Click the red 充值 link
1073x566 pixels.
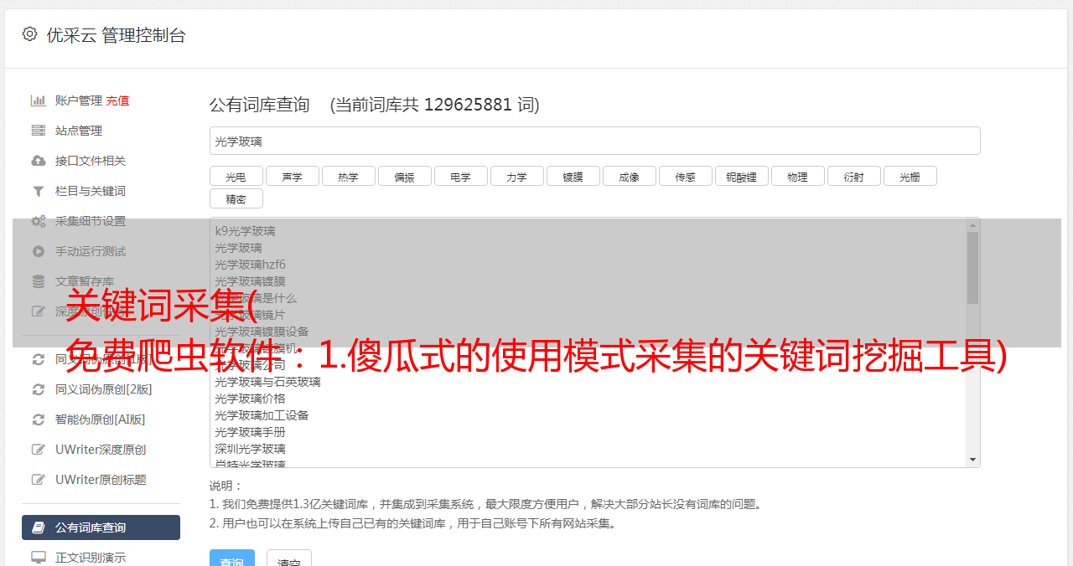coord(117,100)
